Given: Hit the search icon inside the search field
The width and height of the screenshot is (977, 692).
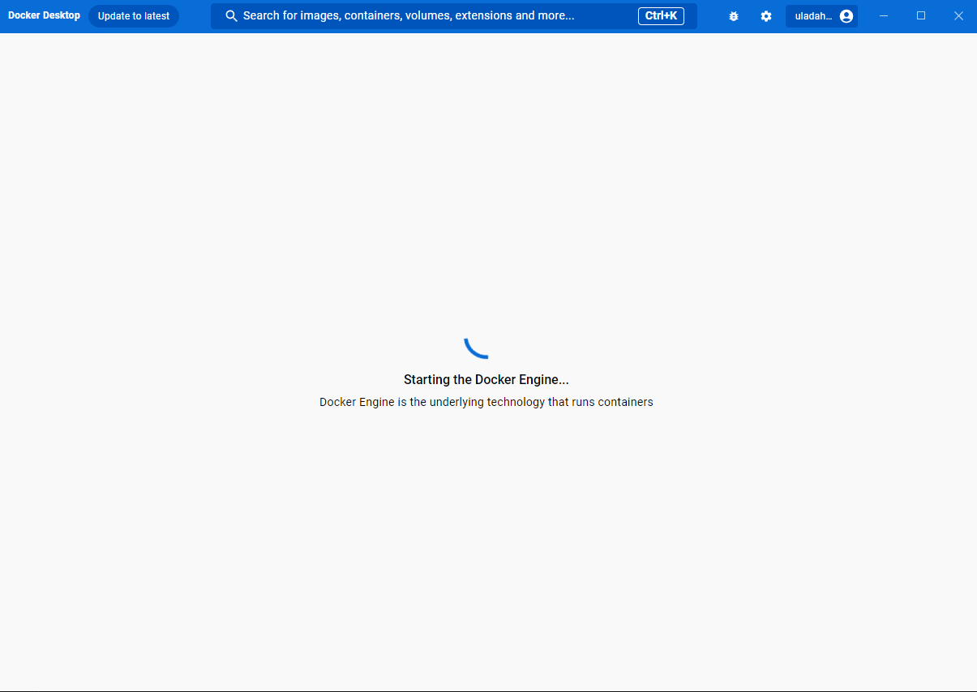Looking at the screenshot, I should (231, 15).
